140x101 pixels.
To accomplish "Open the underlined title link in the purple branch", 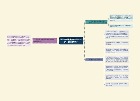I will tap(44, 41).
